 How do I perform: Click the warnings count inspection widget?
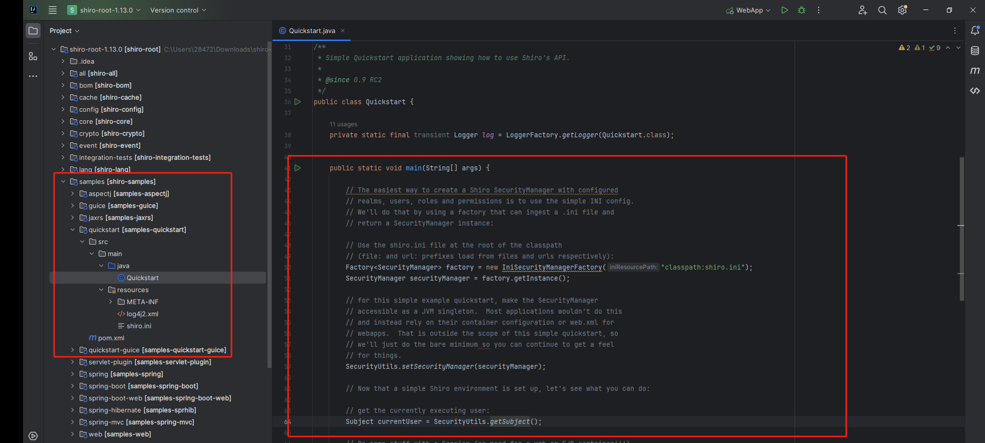pyautogui.click(x=905, y=48)
